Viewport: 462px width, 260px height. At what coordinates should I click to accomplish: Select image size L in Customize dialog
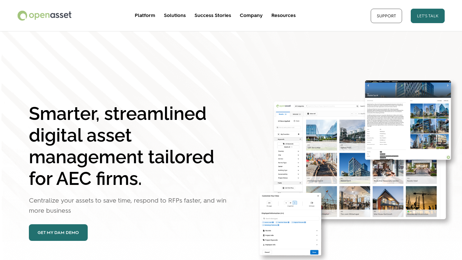[295, 203]
